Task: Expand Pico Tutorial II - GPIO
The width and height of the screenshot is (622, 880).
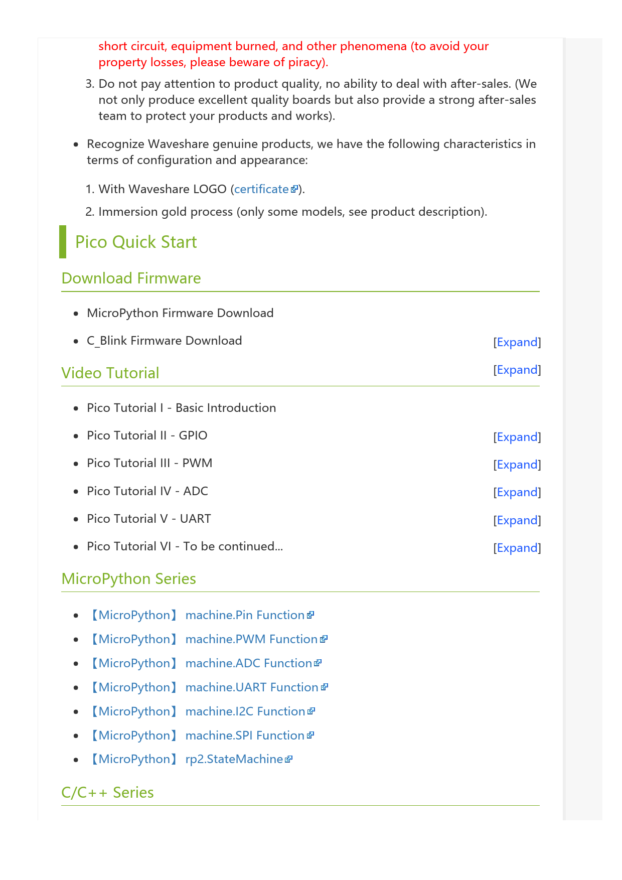Action: [517, 437]
